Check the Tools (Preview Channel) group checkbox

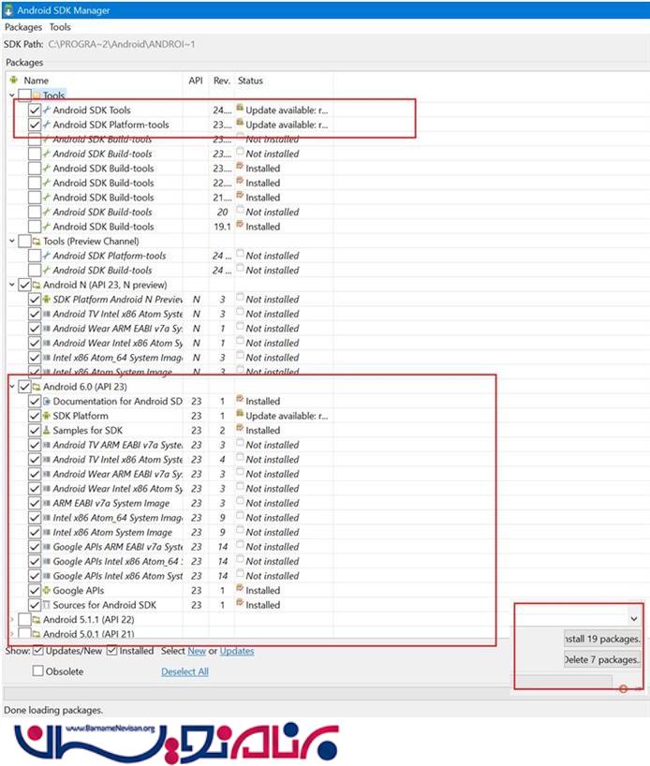24,242
